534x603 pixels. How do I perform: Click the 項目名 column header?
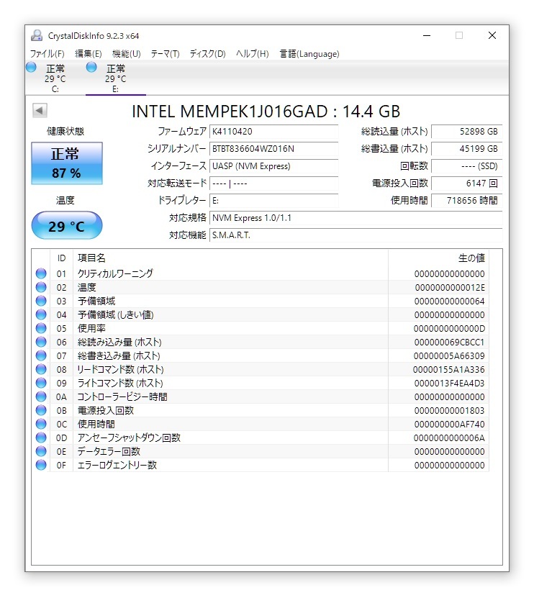[230, 258]
